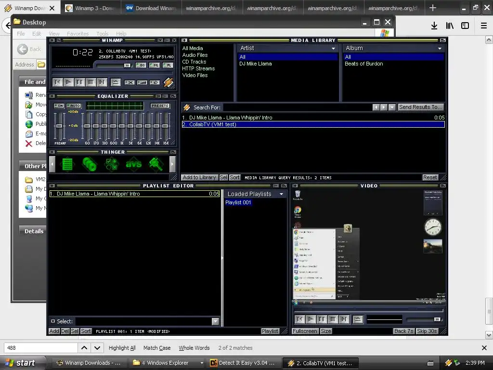The image size is (493, 370).
Task: Open the playlist Select combo box arrow
Action: [x=215, y=321]
